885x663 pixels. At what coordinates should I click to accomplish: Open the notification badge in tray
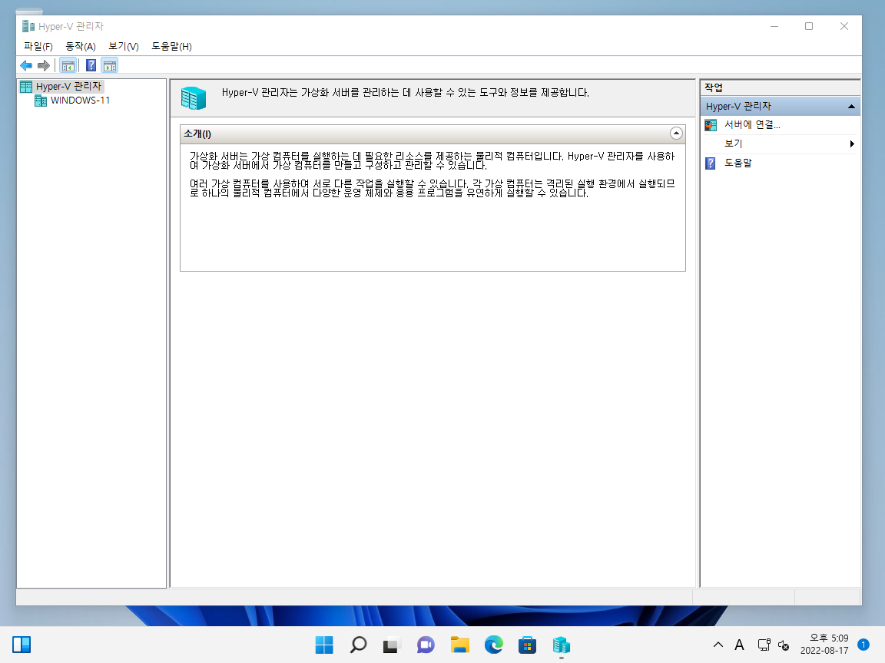863,645
